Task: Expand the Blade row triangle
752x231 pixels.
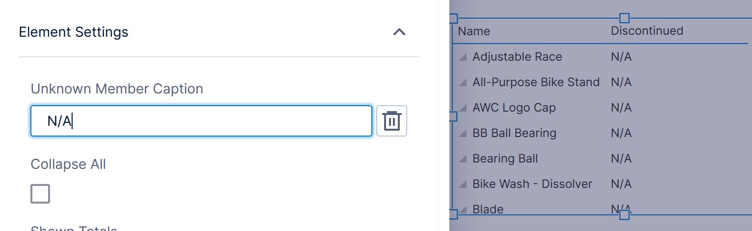Action: coord(462,210)
